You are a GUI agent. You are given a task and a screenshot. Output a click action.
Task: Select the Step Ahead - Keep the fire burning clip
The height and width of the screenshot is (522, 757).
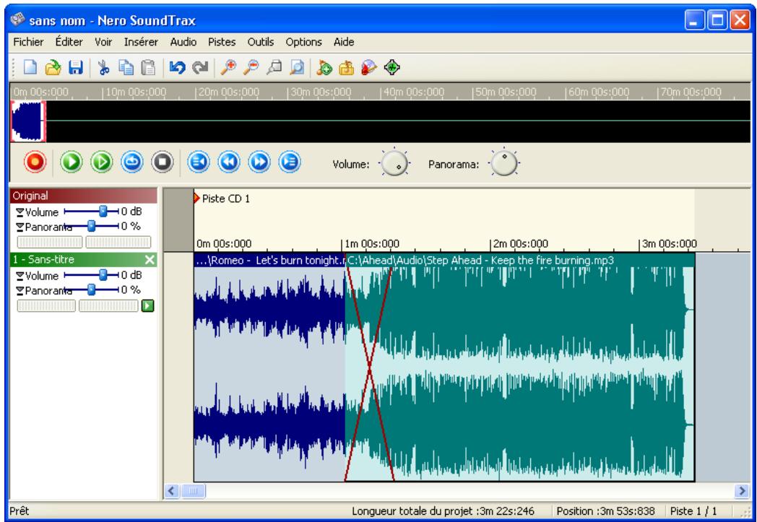pos(520,367)
